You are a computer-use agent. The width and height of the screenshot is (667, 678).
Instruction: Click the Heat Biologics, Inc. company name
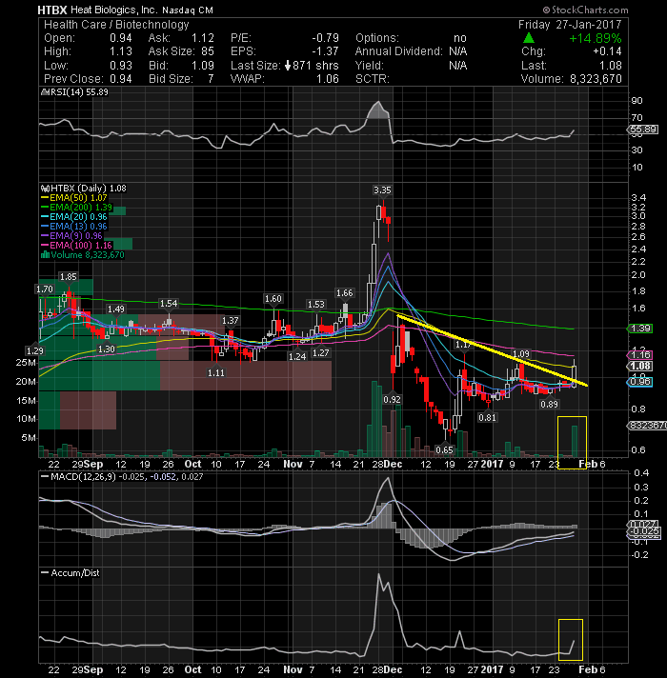coord(113,10)
